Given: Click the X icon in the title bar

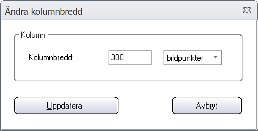Looking at the screenshot, I should pyautogui.click(x=247, y=10).
